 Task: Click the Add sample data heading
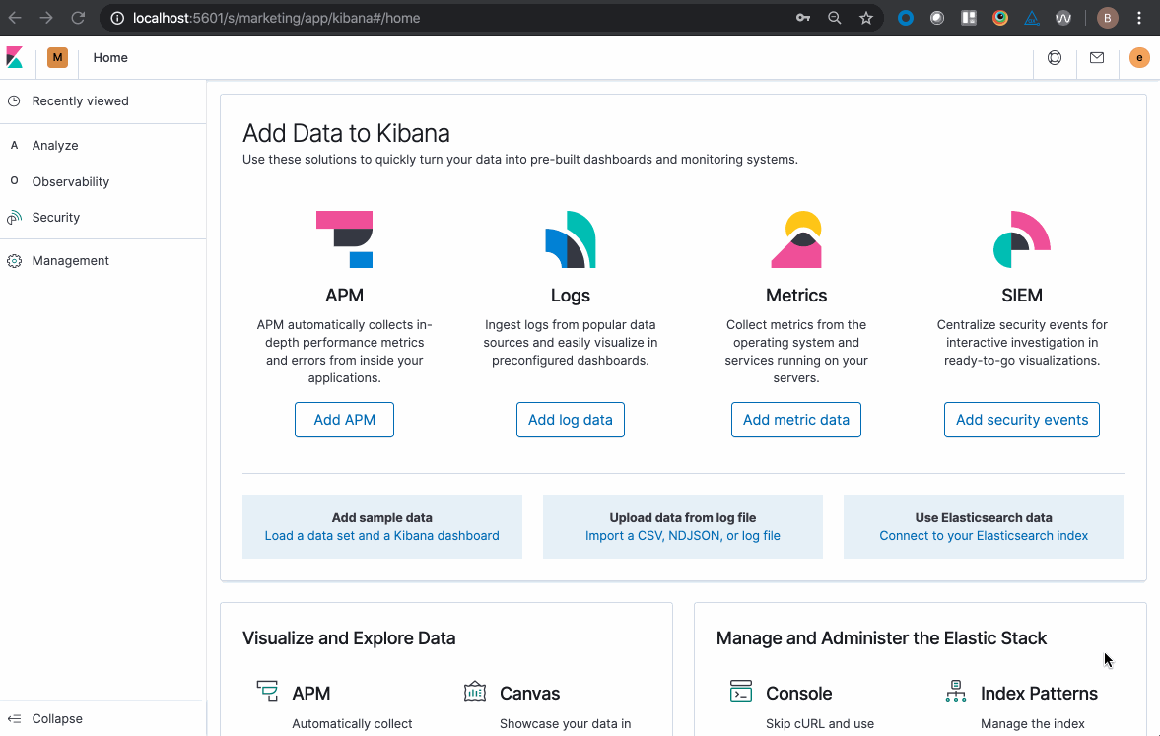pos(381,518)
